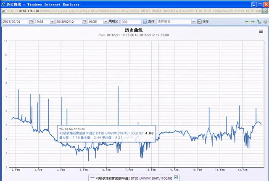Expand the end time 19:35 dropdown
The image size is (269, 181).
pyautogui.click(x=105, y=21)
